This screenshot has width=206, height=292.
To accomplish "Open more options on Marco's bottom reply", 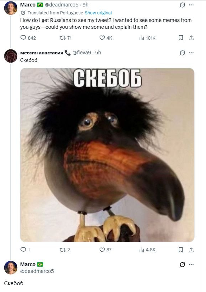I will pos(191,264).
